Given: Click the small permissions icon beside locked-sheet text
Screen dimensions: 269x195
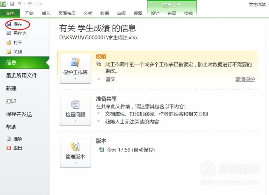Looking at the screenshot, I should [x=99, y=64].
